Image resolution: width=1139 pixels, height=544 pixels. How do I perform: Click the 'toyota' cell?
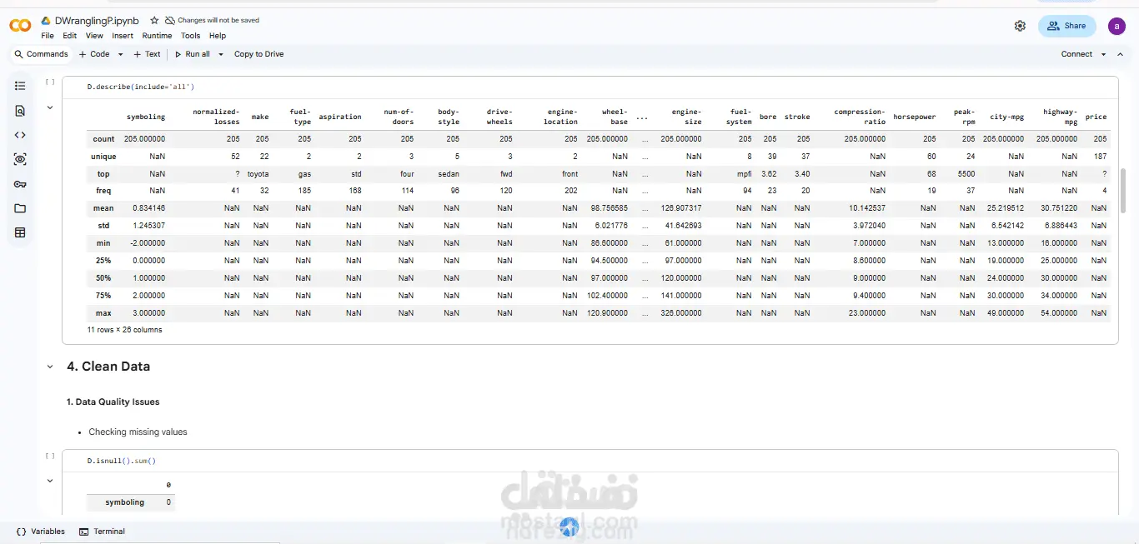coord(258,174)
